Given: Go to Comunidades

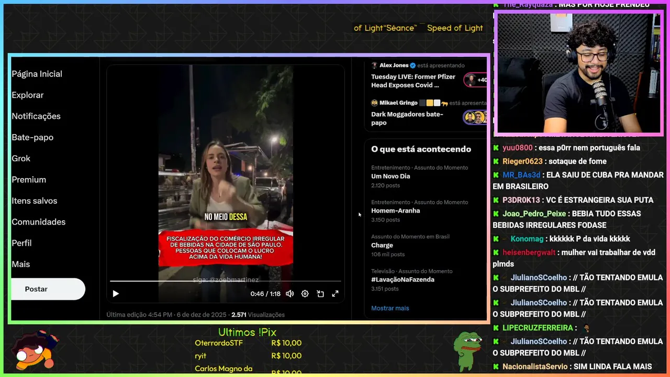Looking at the screenshot, I should tap(39, 222).
